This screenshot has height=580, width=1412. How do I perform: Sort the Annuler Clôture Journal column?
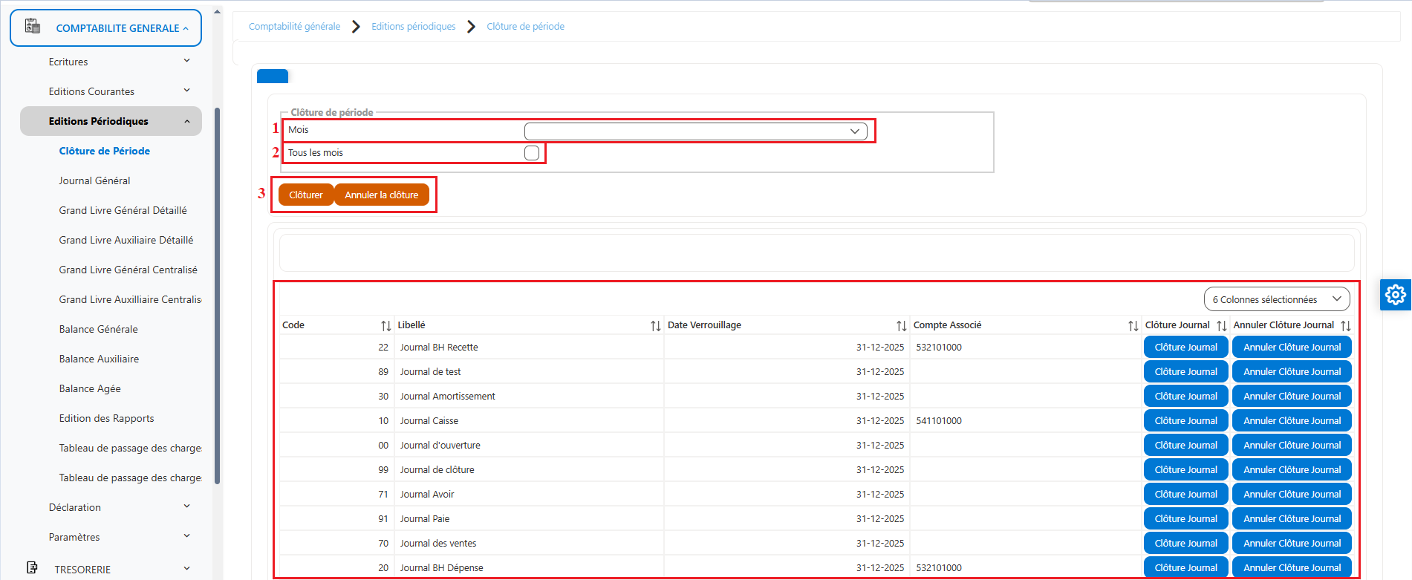pos(1345,325)
